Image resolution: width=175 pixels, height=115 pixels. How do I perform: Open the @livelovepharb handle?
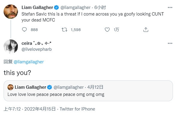pyautogui.click(x=36, y=49)
